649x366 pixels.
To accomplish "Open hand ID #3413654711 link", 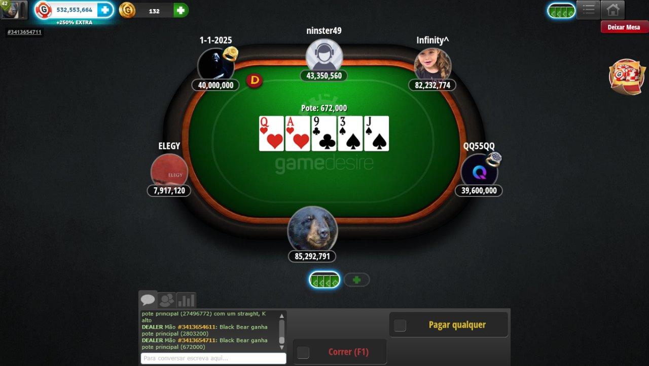I will (x=24, y=32).
